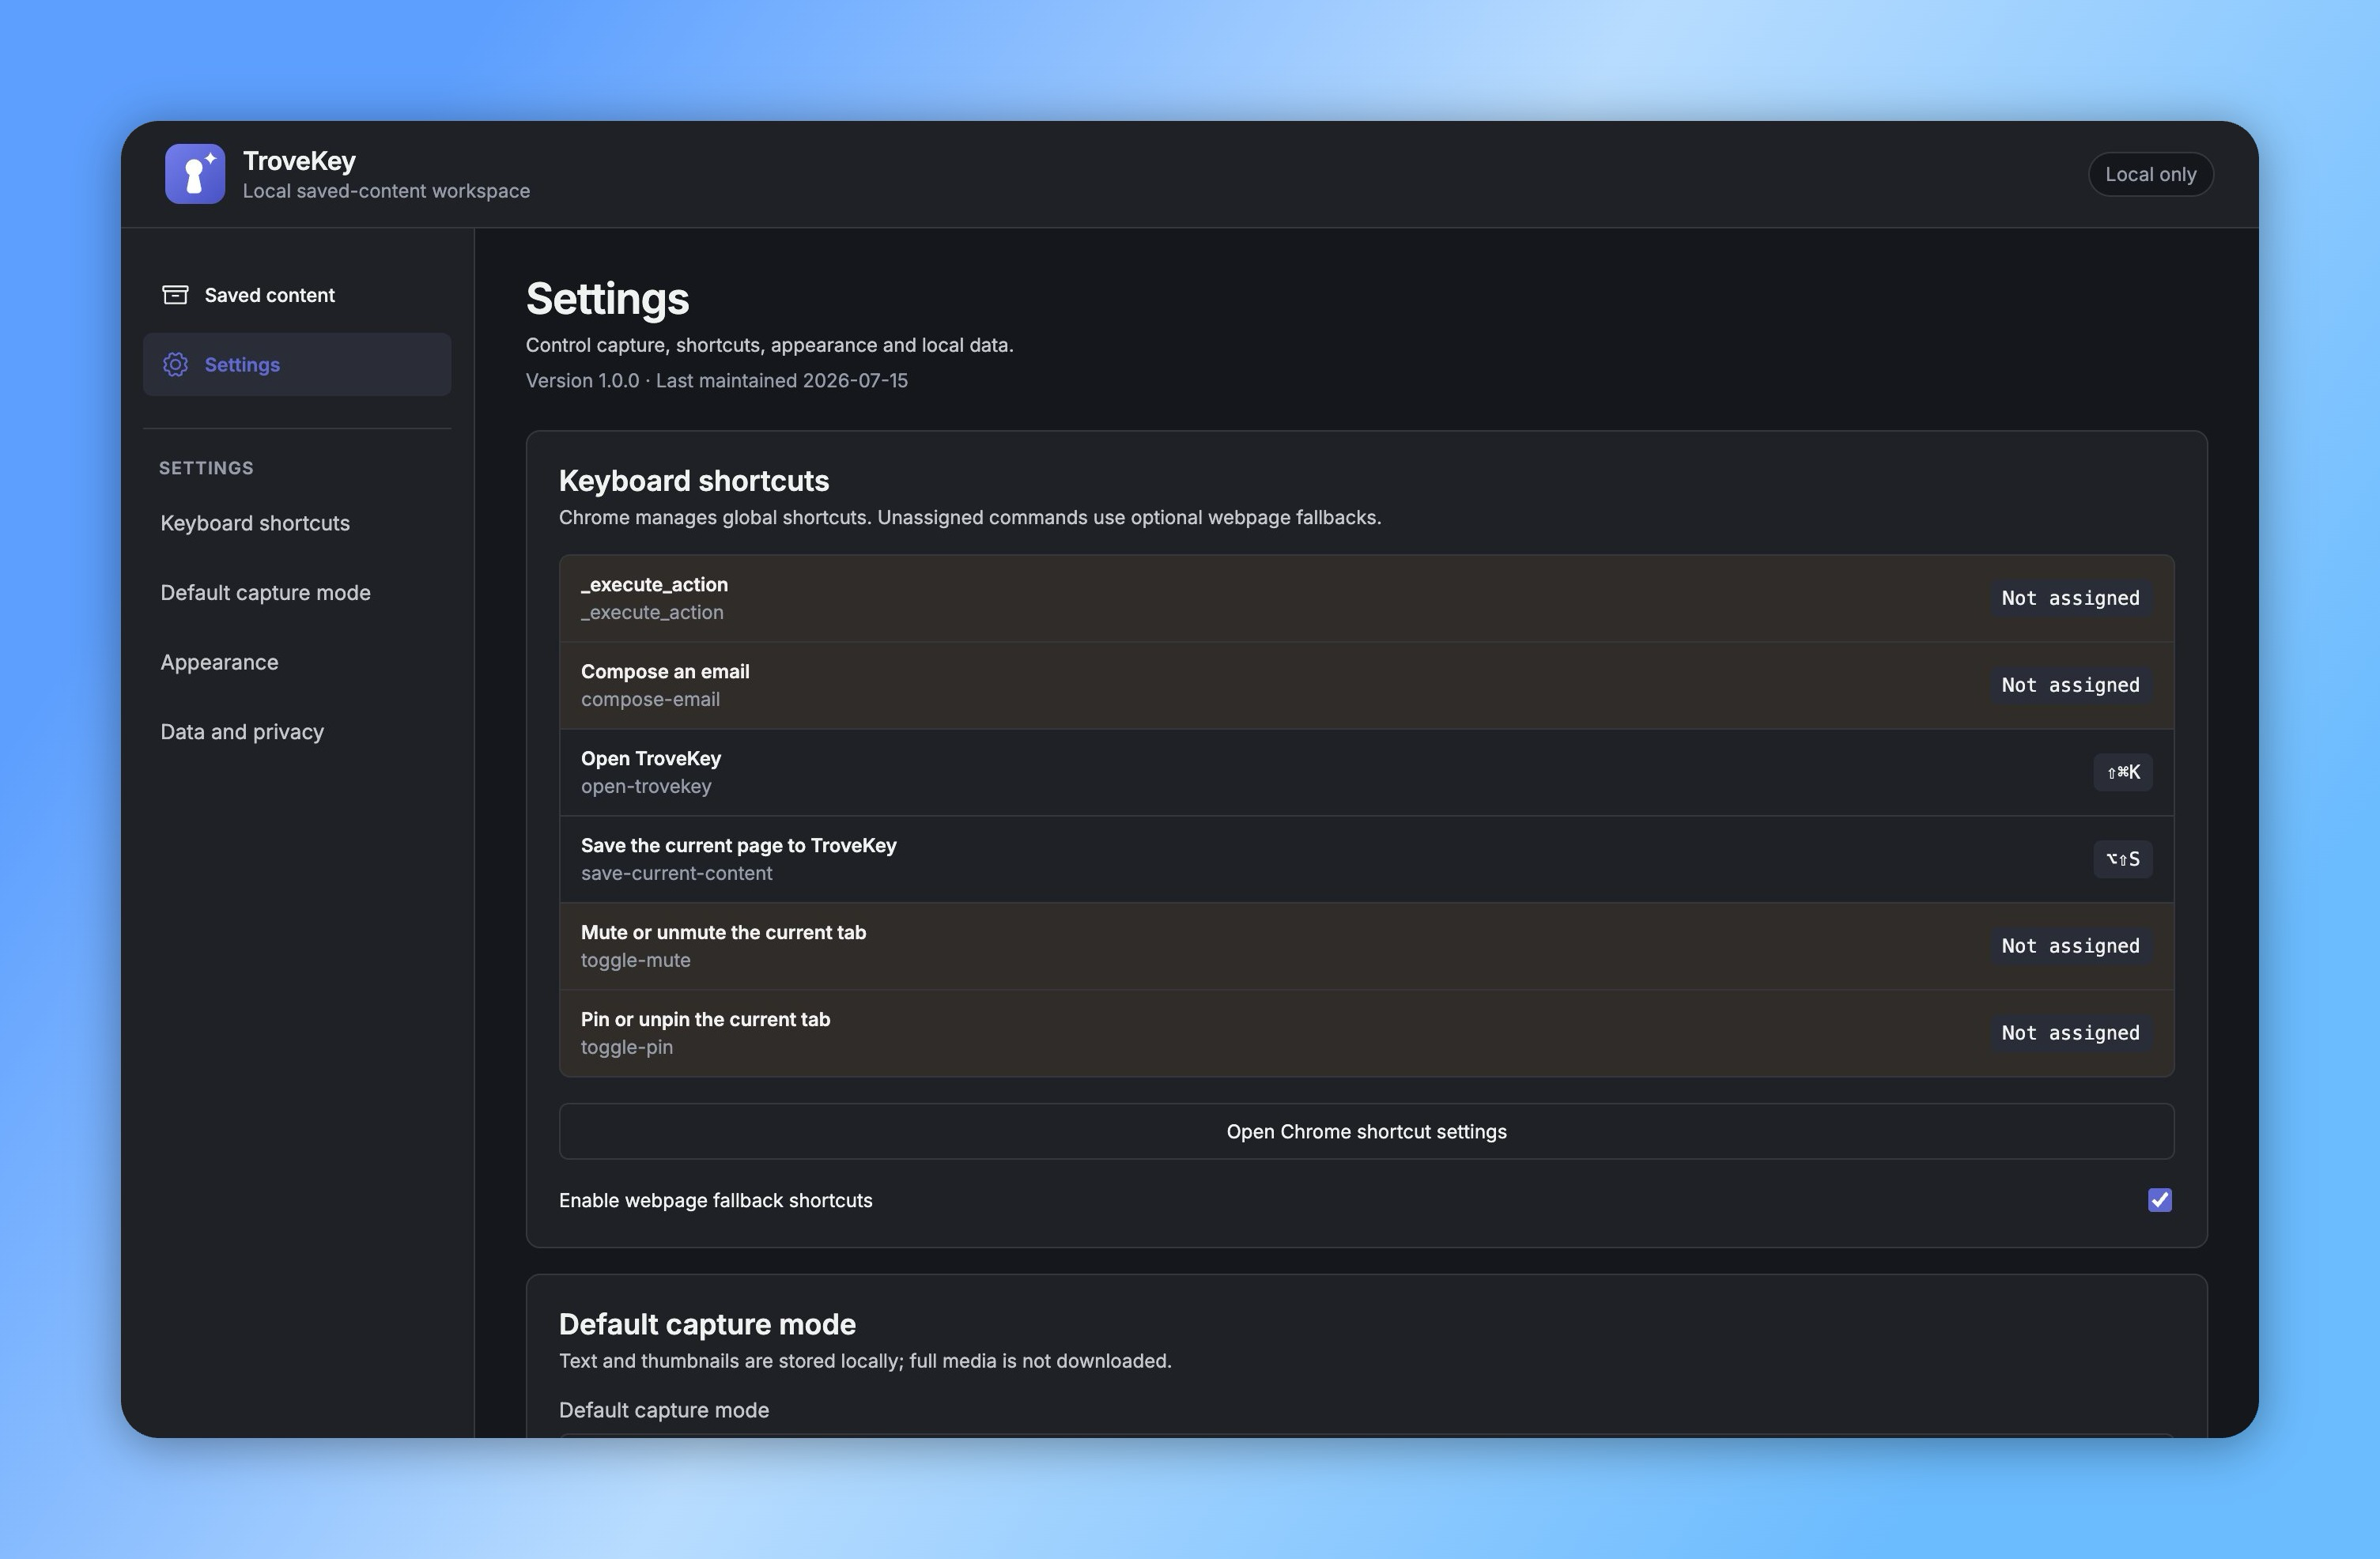Click Not assigned badge for Compose an email

click(x=2070, y=685)
